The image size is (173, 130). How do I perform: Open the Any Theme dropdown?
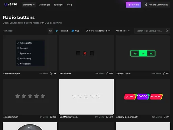point(123,31)
